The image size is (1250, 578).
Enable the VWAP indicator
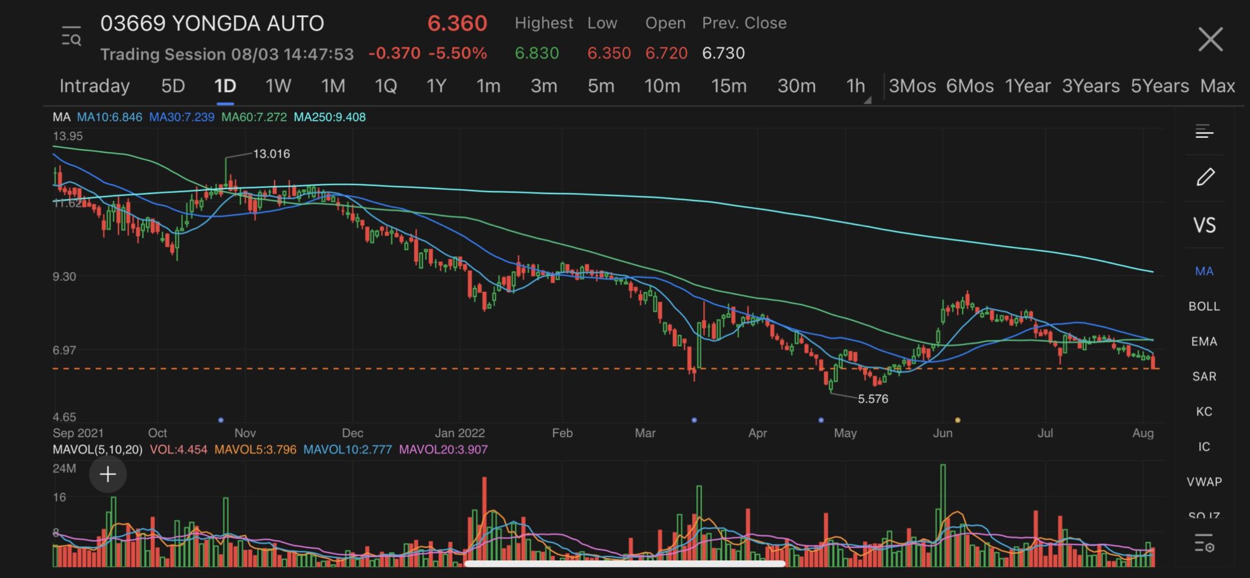point(1204,482)
